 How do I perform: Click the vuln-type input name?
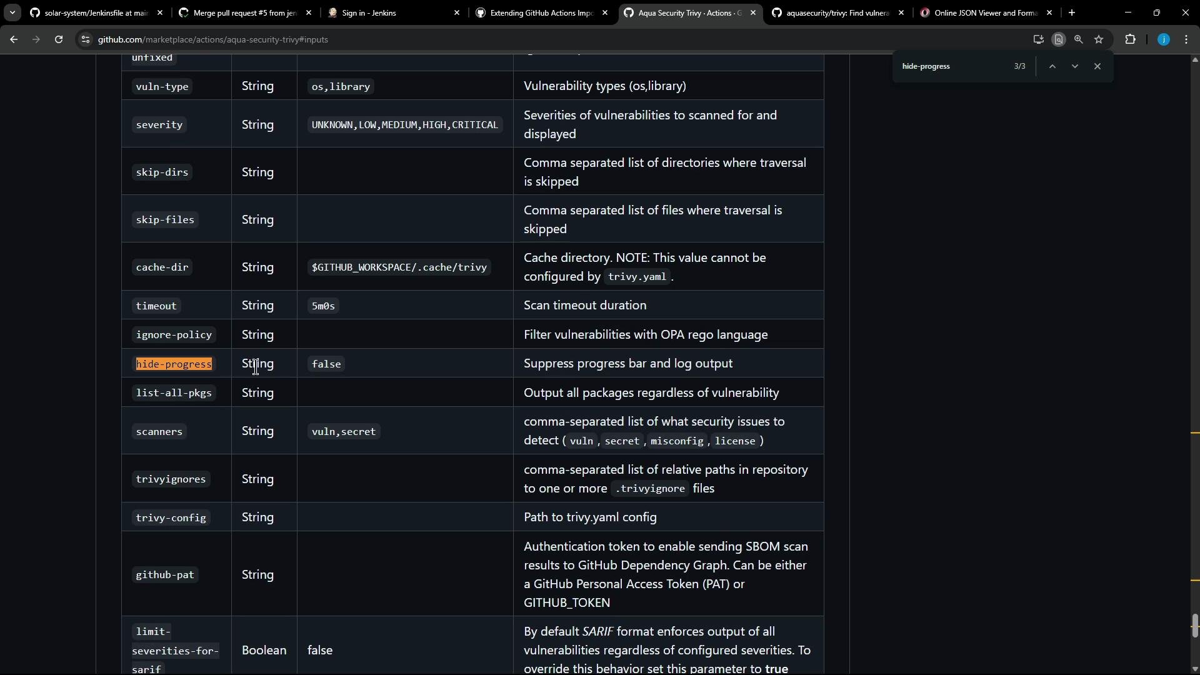pyautogui.click(x=162, y=86)
